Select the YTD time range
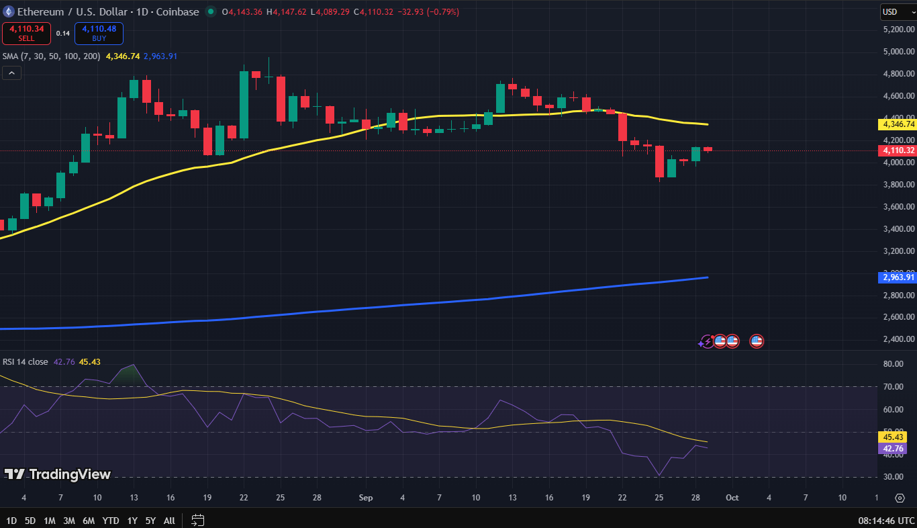Image resolution: width=917 pixels, height=528 pixels. pyautogui.click(x=111, y=520)
